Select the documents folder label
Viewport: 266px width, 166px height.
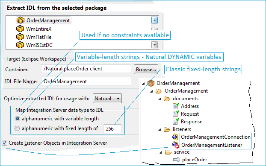click(186, 99)
